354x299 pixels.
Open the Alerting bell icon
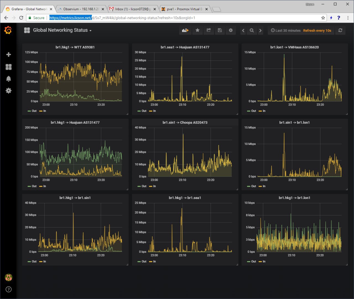coord(9,79)
